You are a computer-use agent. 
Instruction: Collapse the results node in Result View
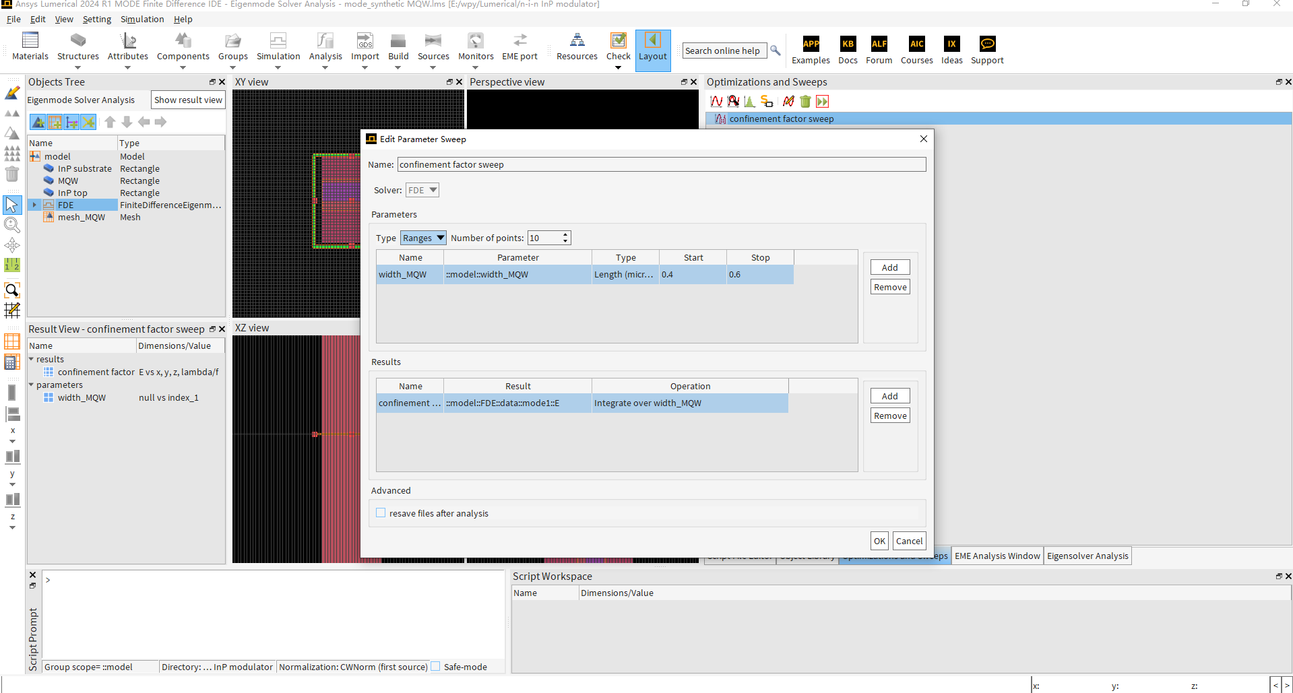point(31,359)
